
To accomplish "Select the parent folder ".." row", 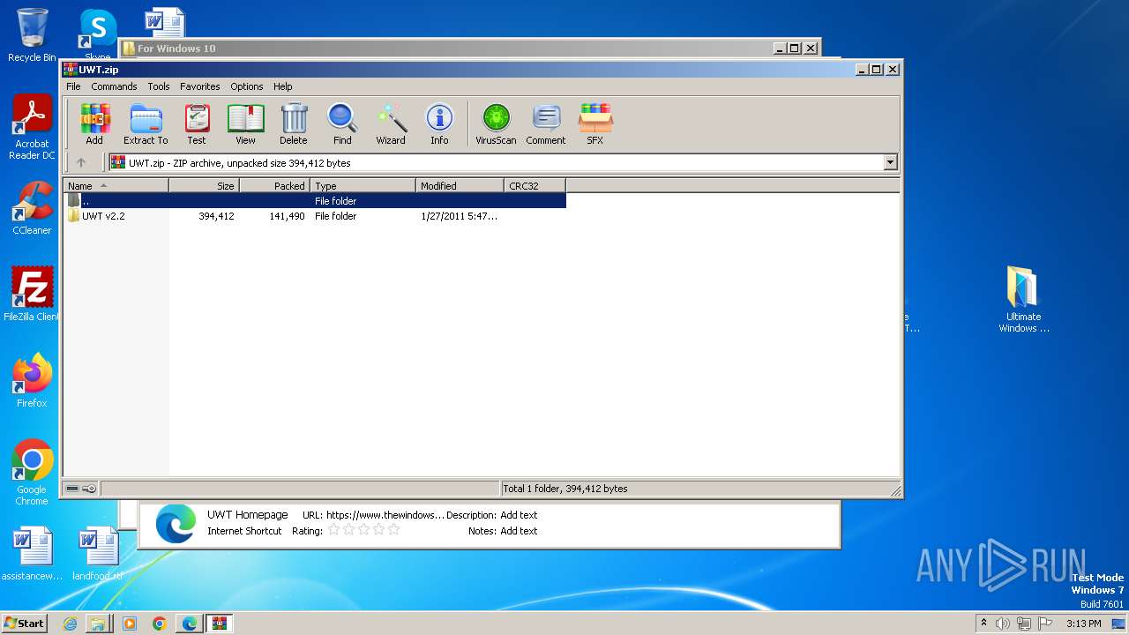I will [315, 201].
